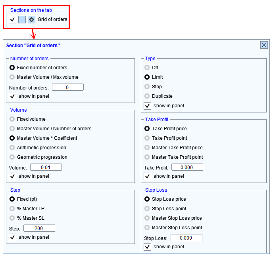Image resolution: width=273 pixels, height=257 pixels.
Task: Select Master Volume / Max volume option
Action: click(x=13, y=77)
